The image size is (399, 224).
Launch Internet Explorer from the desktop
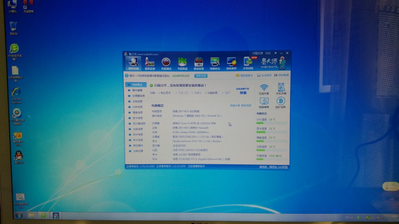coord(16,96)
